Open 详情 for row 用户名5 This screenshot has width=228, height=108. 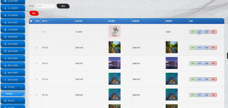(193, 95)
